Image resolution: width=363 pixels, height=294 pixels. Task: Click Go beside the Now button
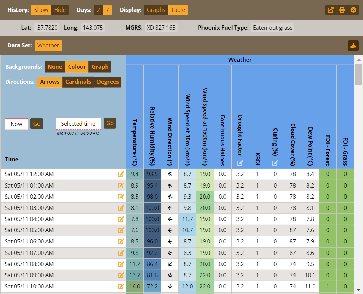pyautogui.click(x=37, y=124)
